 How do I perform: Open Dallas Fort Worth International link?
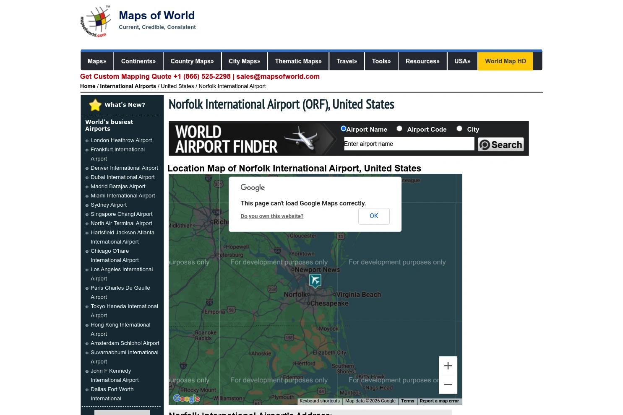click(112, 394)
